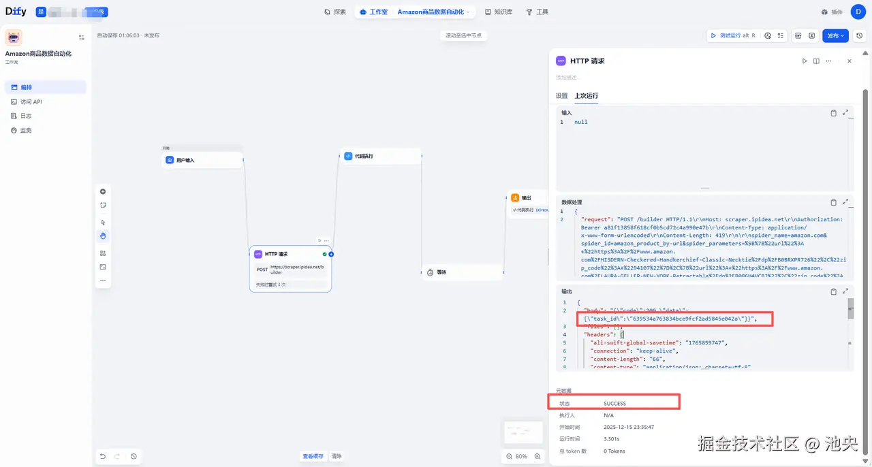Select hand pan mode tool
The image size is (872, 467).
coord(103,236)
